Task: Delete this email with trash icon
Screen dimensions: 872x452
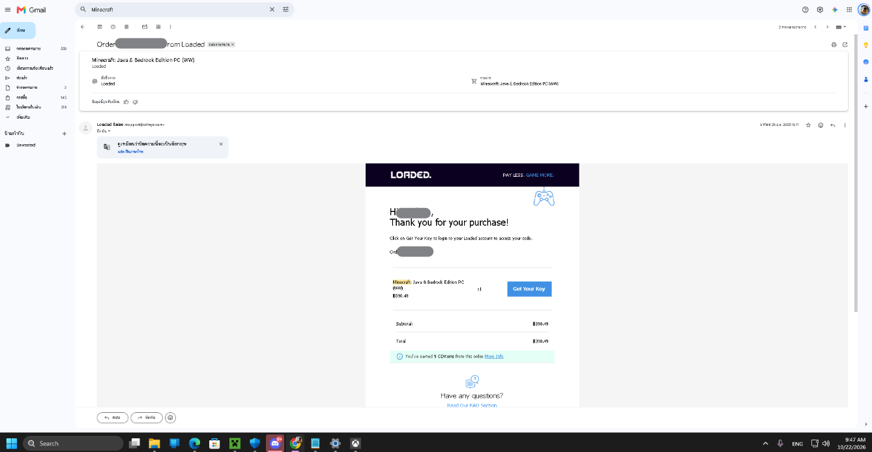Action: (x=126, y=27)
